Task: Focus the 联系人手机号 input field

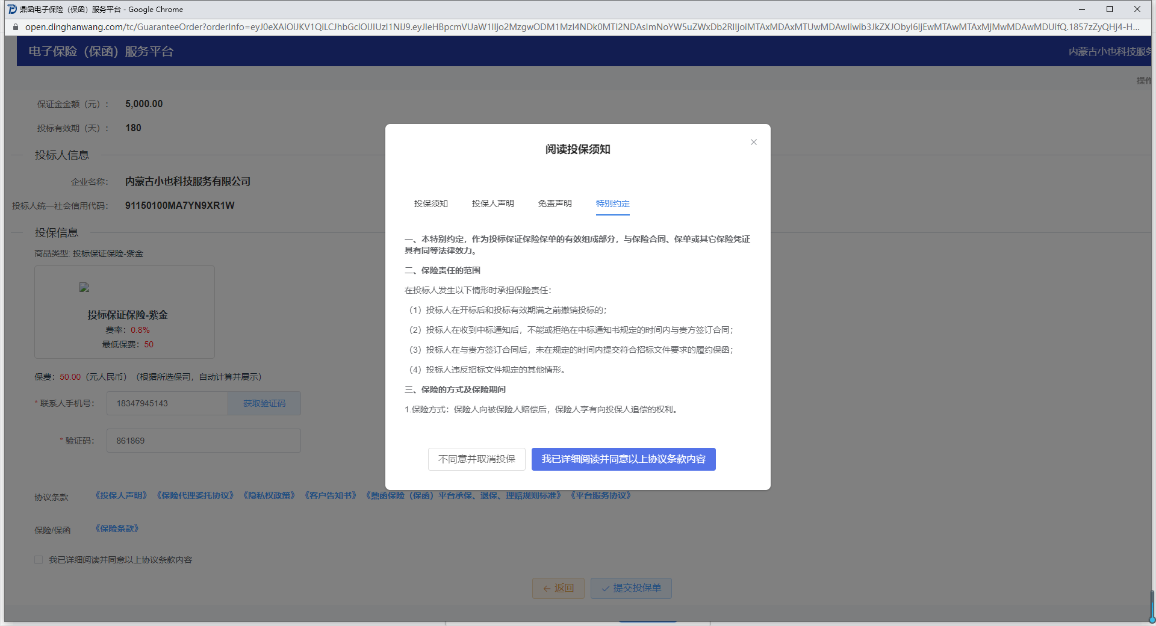Action: pos(167,403)
